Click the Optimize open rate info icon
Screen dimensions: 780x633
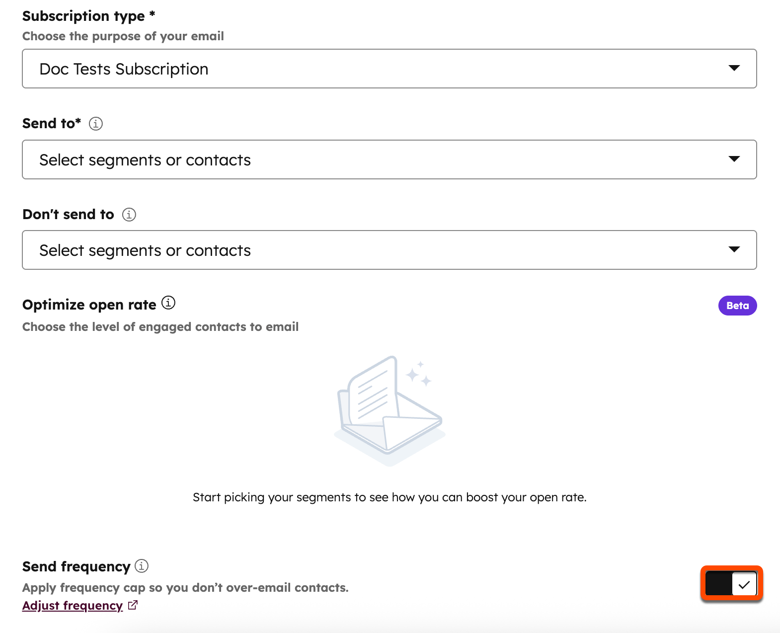(x=168, y=303)
